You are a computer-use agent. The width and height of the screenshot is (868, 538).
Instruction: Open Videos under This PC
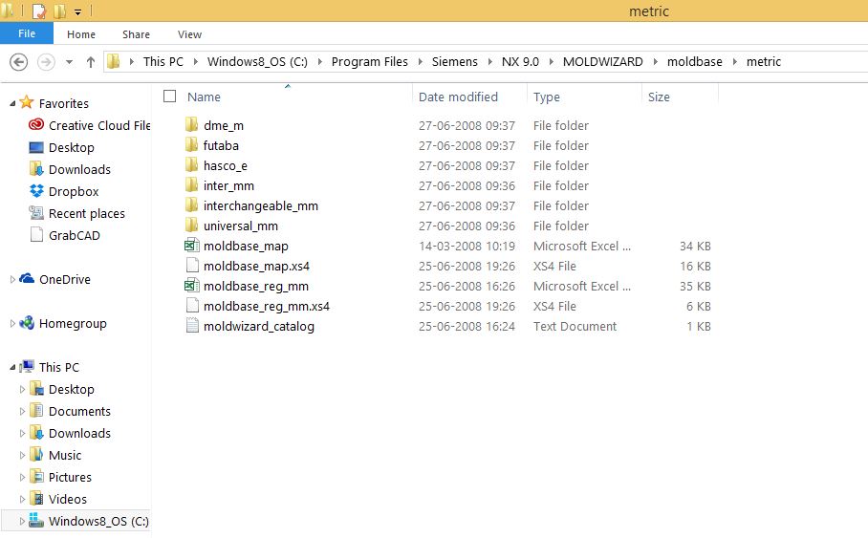pyautogui.click(x=58, y=499)
